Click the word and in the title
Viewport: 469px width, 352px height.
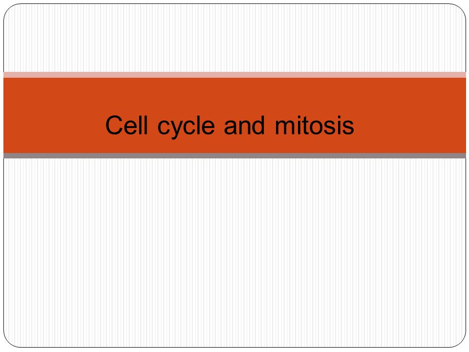coord(244,125)
